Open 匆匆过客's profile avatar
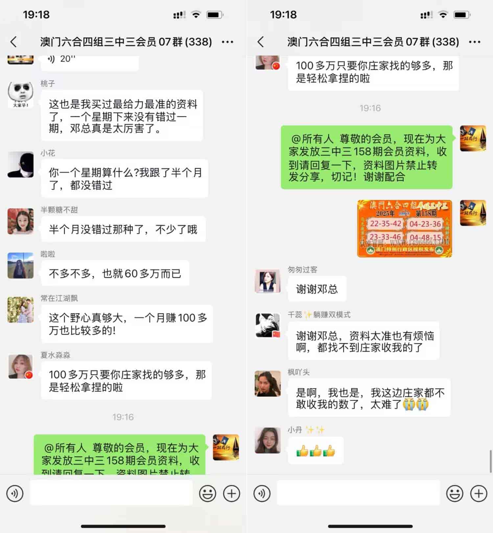The width and height of the screenshot is (493, 533). click(268, 281)
